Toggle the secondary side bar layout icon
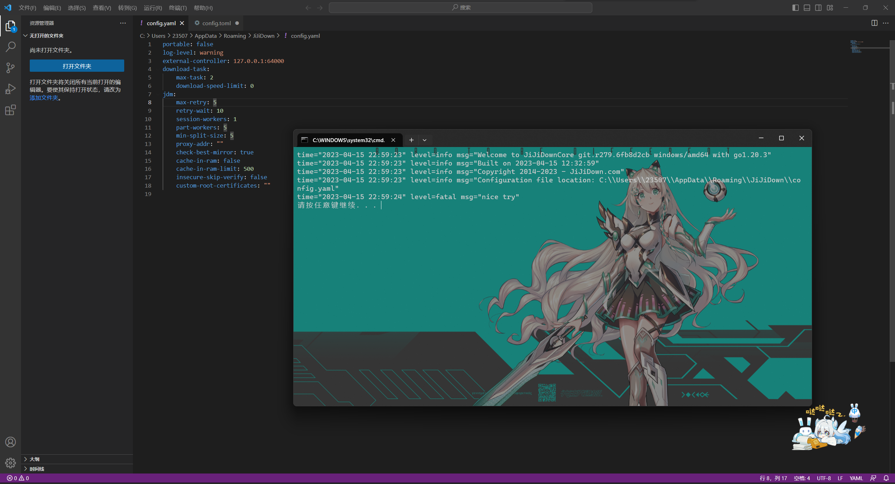Screen dimensions: 895x484 coord(818,8)
